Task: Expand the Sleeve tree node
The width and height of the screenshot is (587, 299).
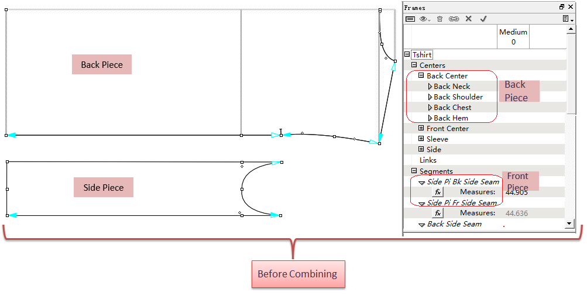Action: [421, 139]
